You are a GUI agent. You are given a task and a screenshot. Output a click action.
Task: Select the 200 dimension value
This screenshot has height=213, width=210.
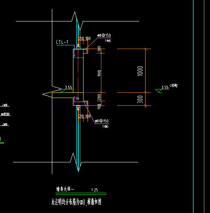[99, 98]
